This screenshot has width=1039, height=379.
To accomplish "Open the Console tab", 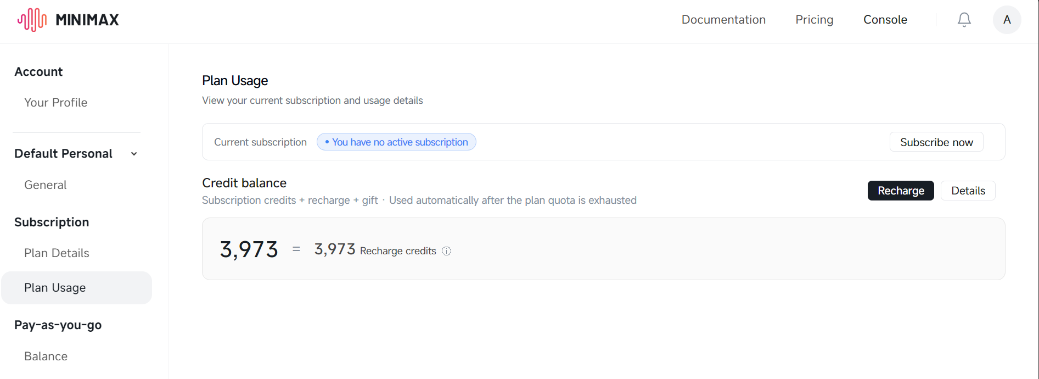I will coord(885,20).
